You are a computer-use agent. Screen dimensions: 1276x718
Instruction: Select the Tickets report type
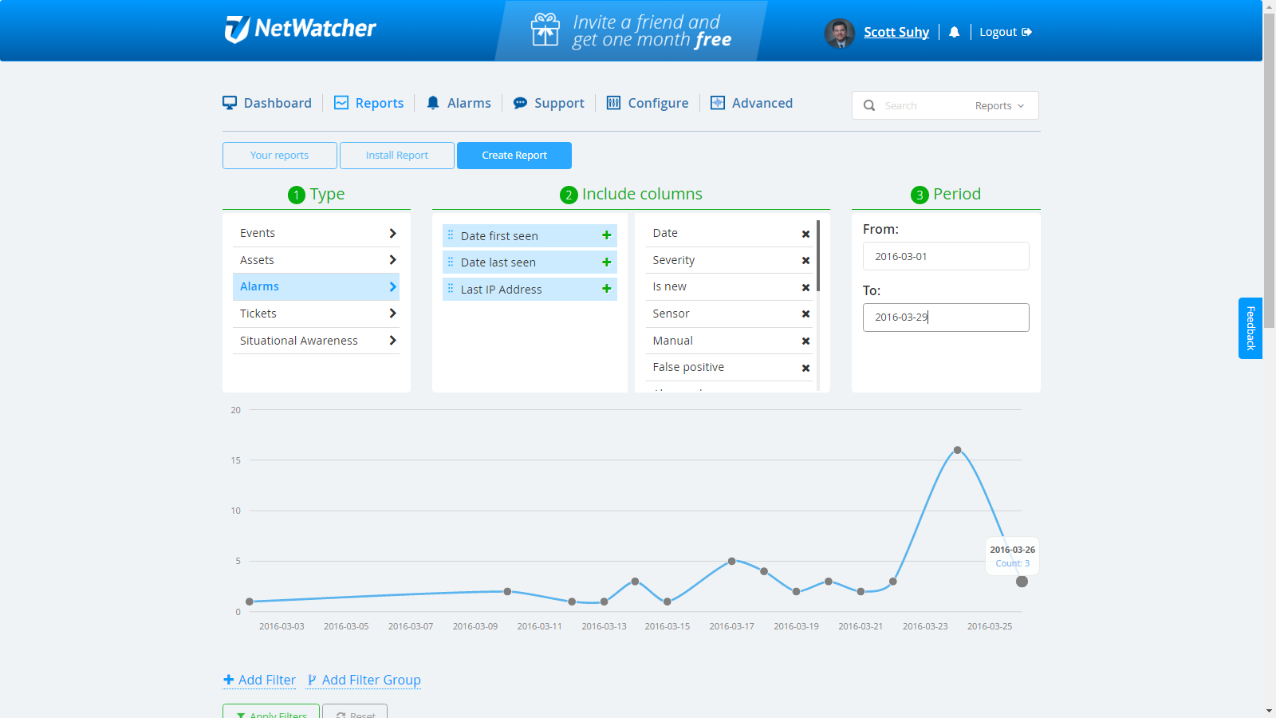click(x=316, y=314)
